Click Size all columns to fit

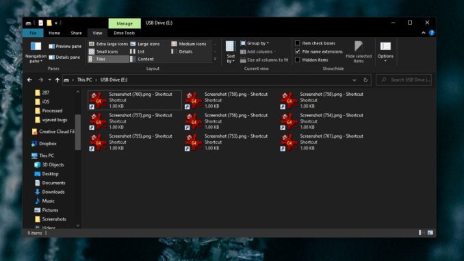point(264,60)
